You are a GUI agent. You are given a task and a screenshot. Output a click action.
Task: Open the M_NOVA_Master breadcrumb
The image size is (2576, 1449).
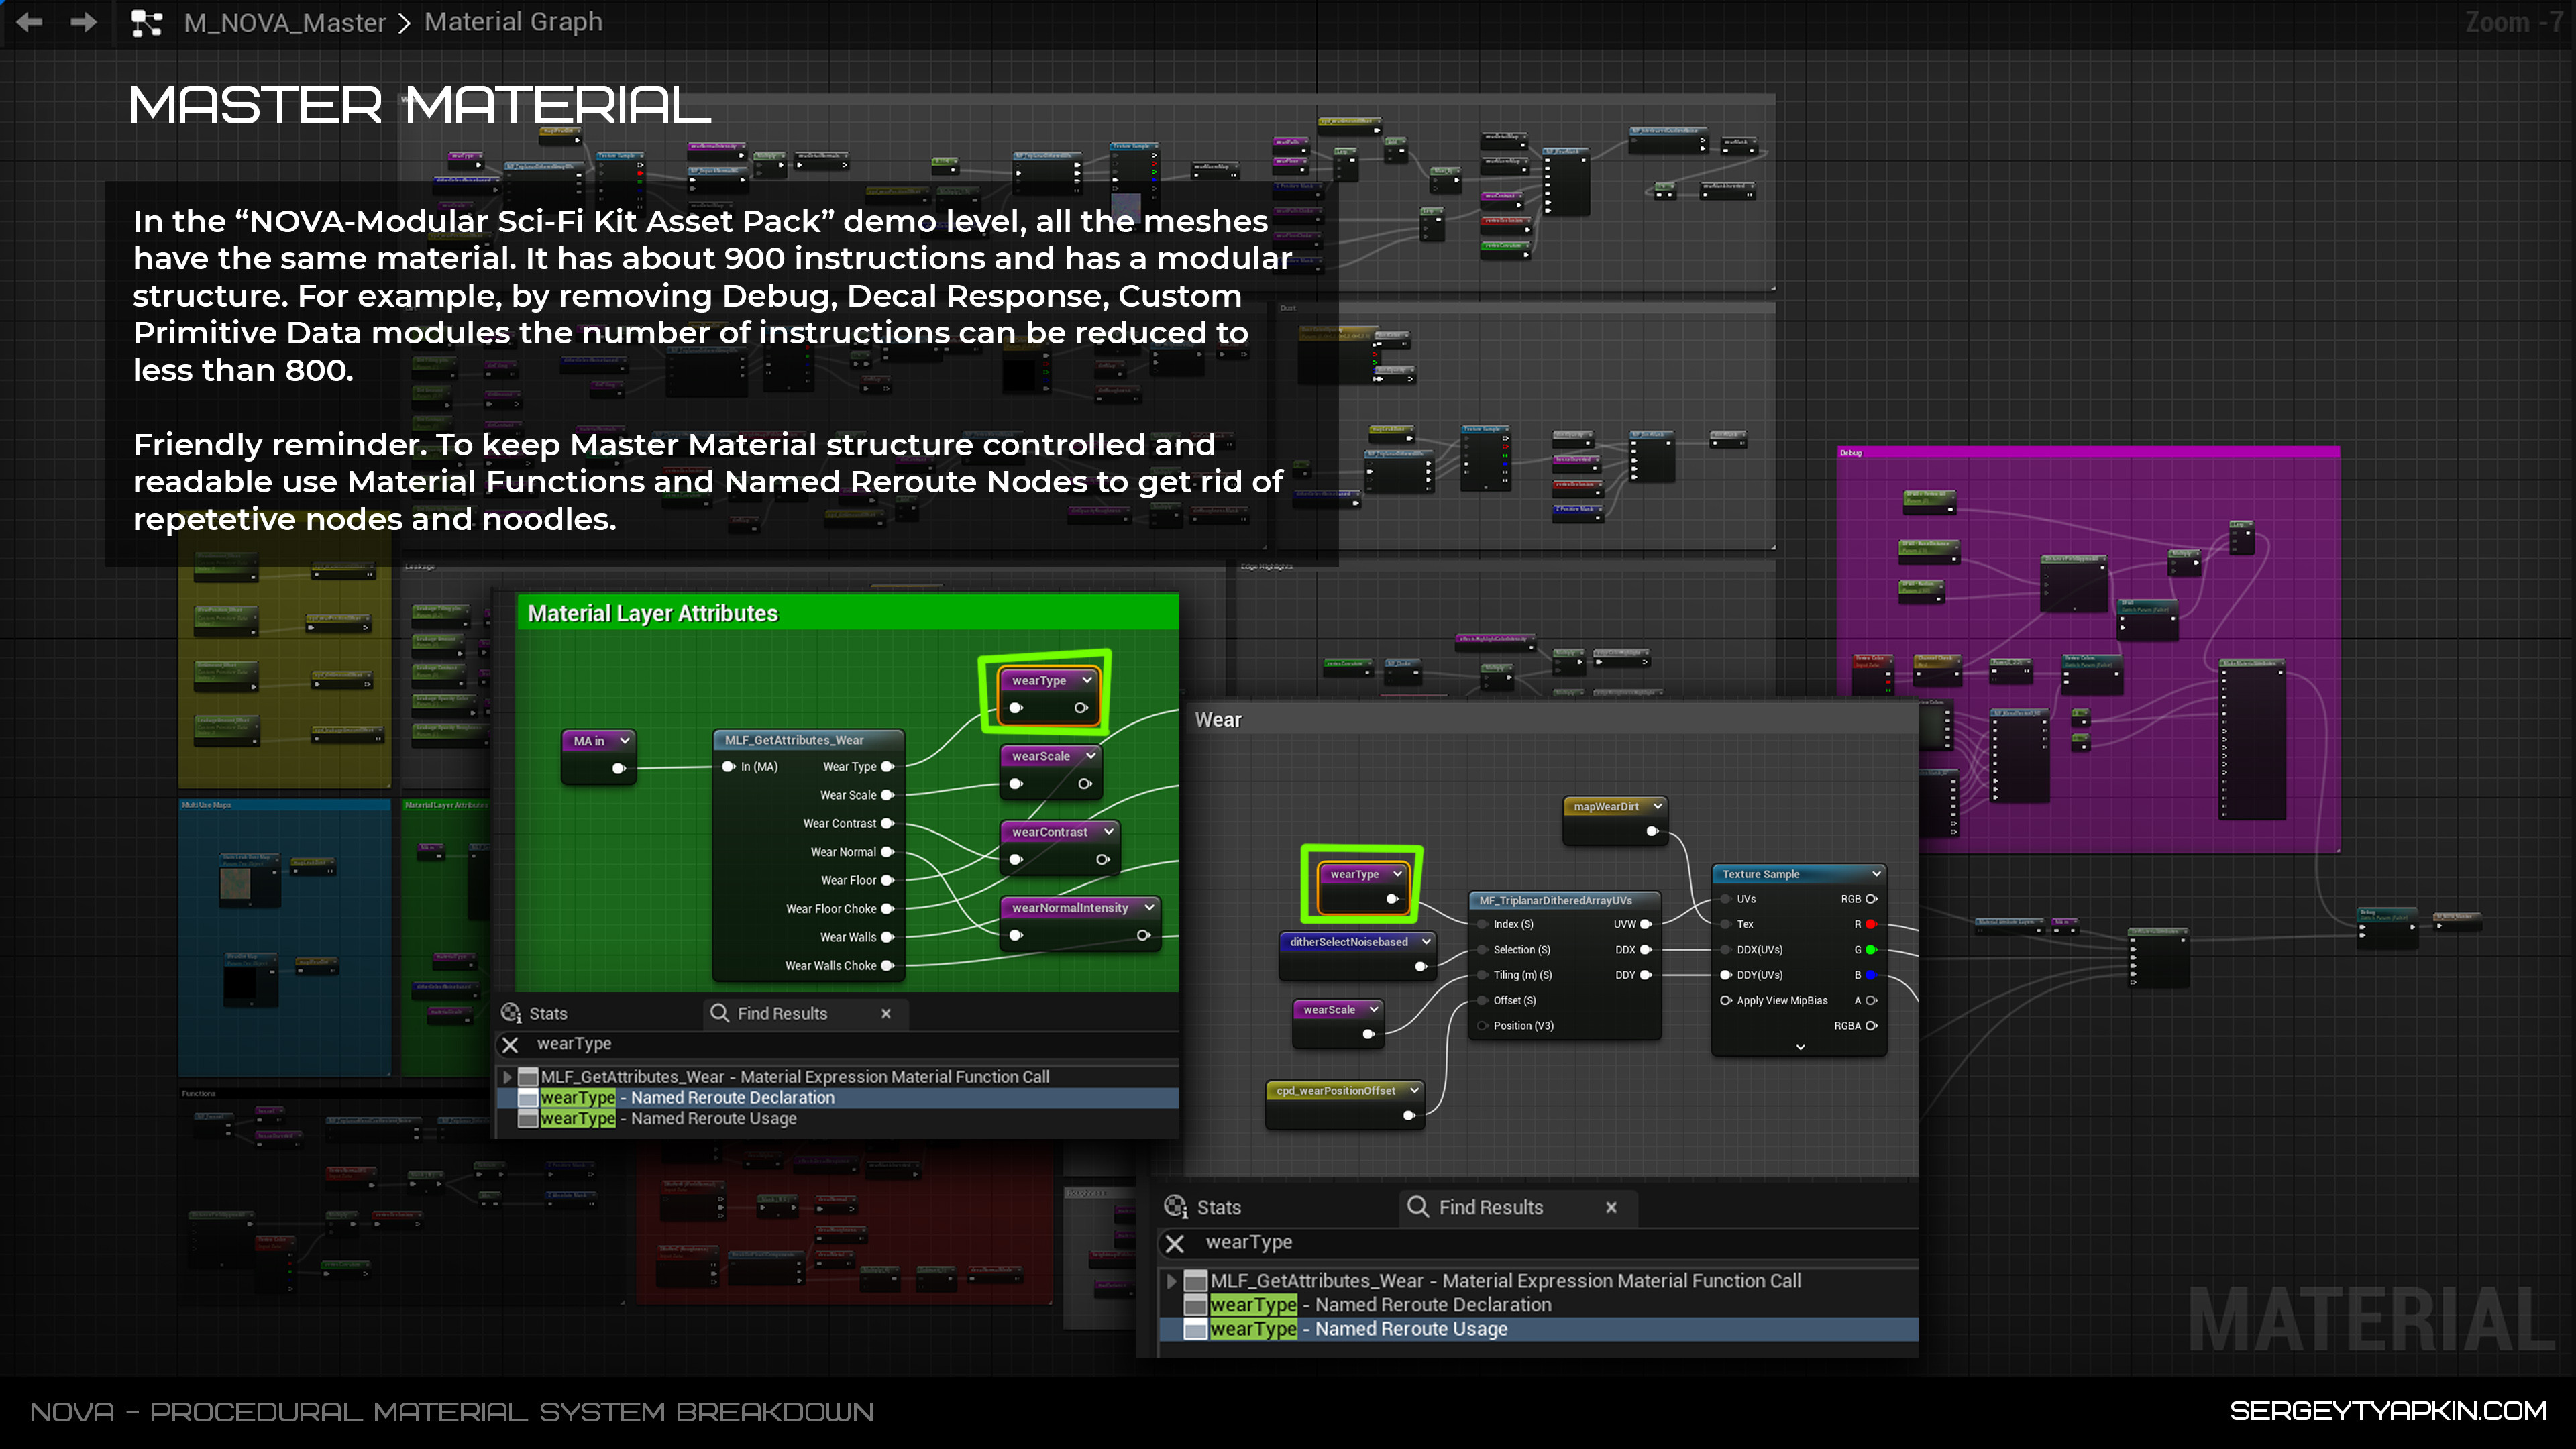(x=285, y=22)
